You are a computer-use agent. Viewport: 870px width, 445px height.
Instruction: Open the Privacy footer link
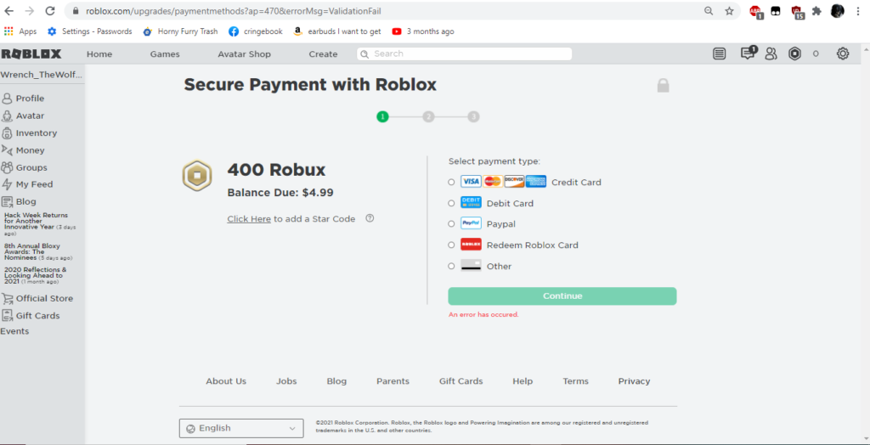click(x=634, y=381)
